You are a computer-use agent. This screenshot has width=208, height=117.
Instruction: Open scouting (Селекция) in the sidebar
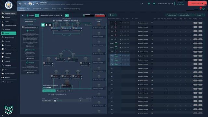click(x=9, y=61)
